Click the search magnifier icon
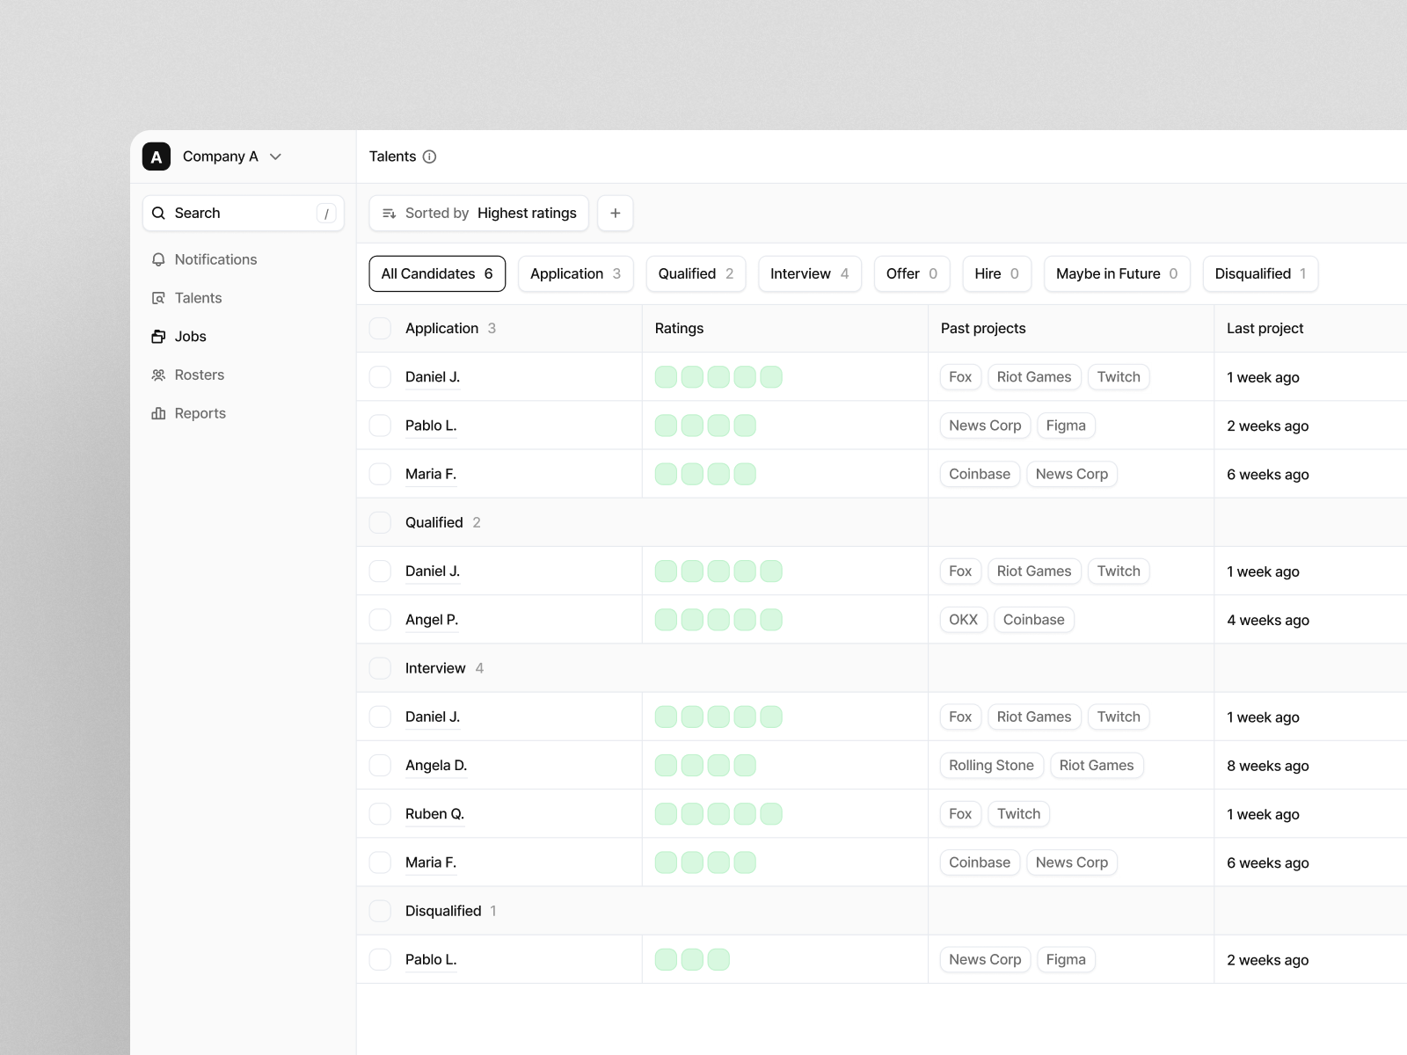1407x1055 pixels. click(x=159, y=213)
